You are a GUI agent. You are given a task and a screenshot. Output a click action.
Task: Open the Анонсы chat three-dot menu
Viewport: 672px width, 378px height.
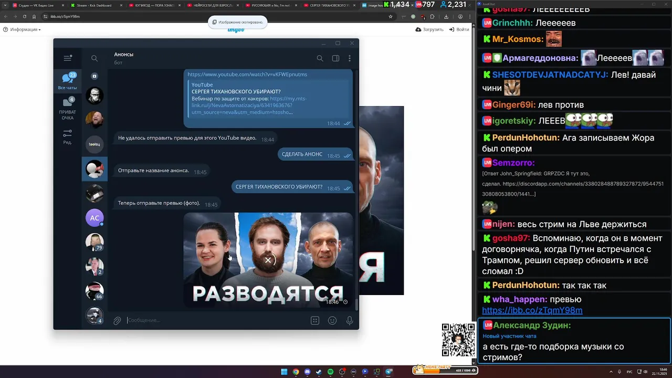(350, 58)
